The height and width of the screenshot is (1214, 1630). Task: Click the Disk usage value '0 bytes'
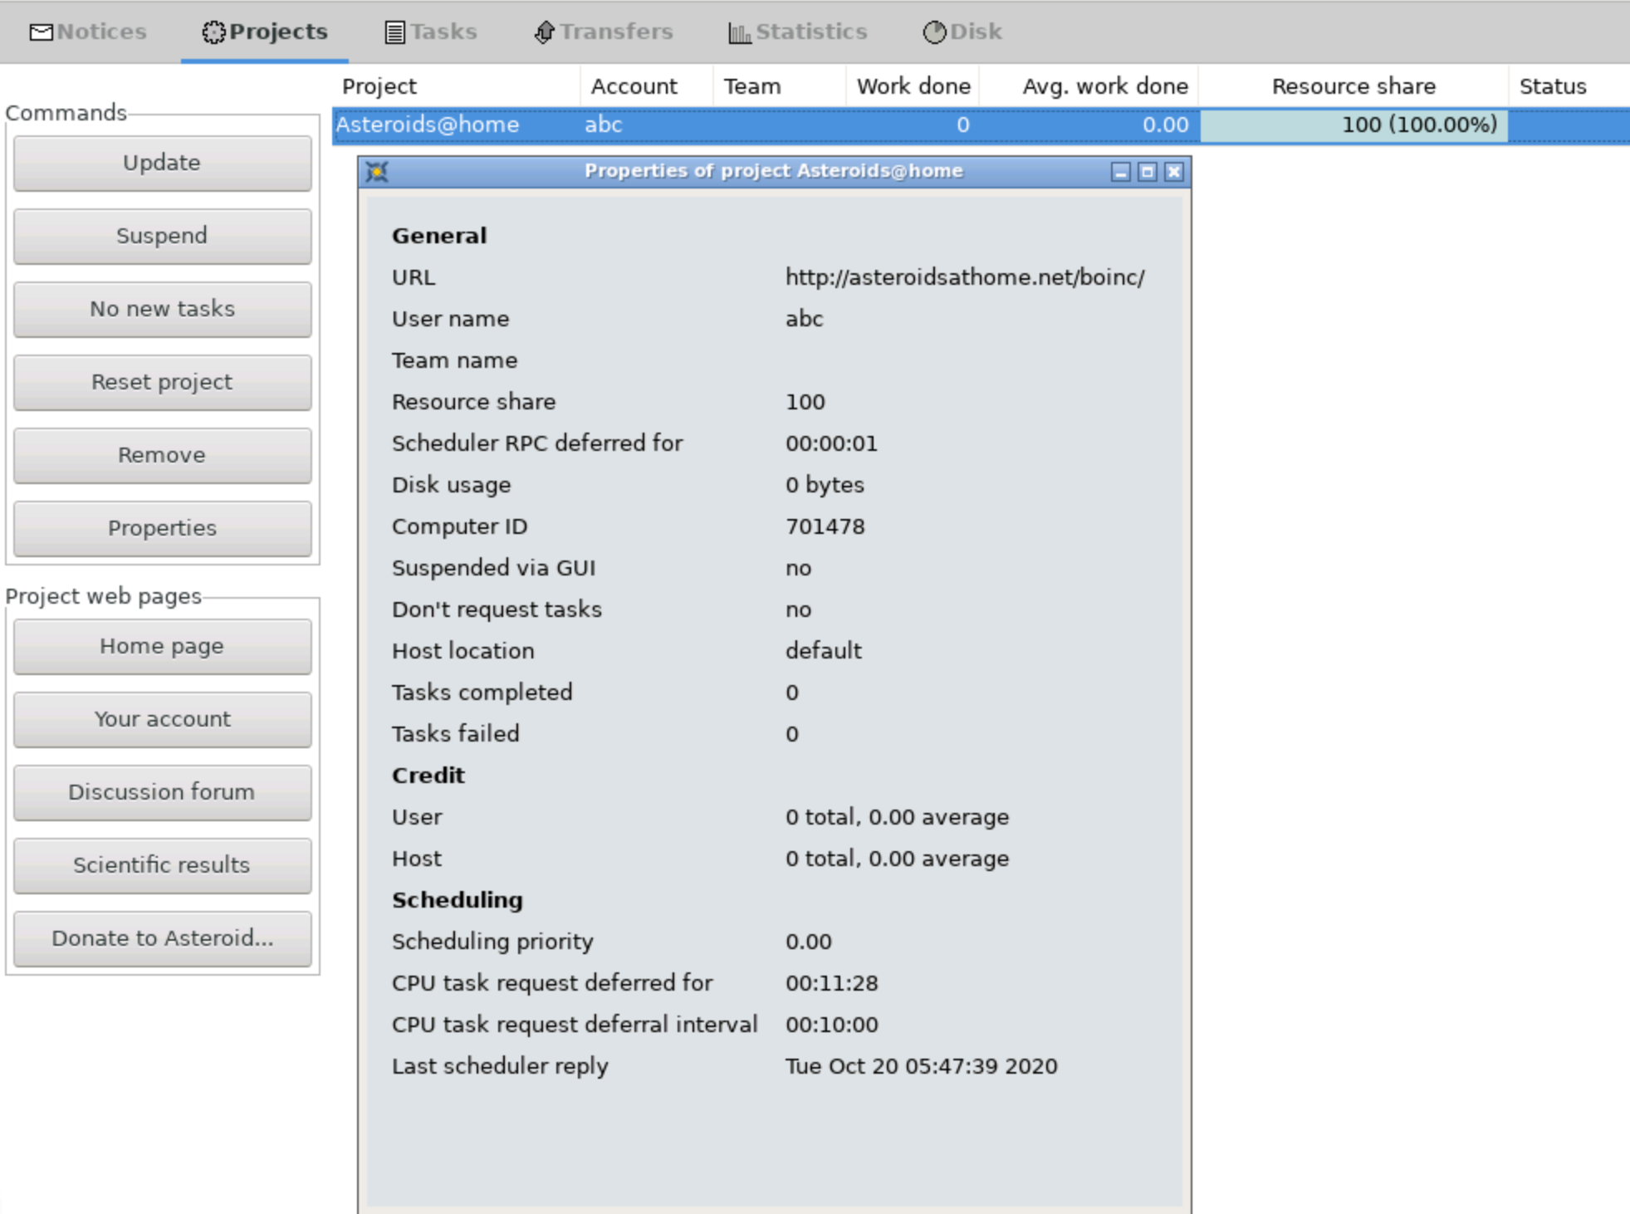pyautogui.click(x=825, y=485)
